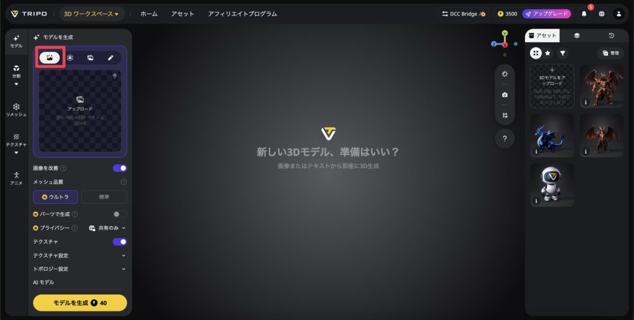Open アフィリエイトプログラム in the top navigation
Viewport: 634px width, 320px height.
pos(242,14)
